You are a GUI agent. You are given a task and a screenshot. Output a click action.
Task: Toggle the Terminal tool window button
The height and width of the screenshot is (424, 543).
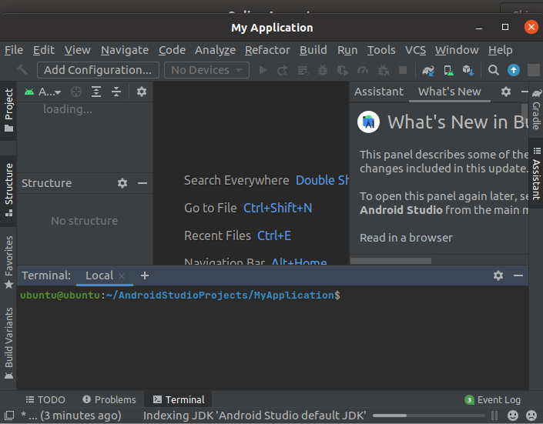point(179,400)
